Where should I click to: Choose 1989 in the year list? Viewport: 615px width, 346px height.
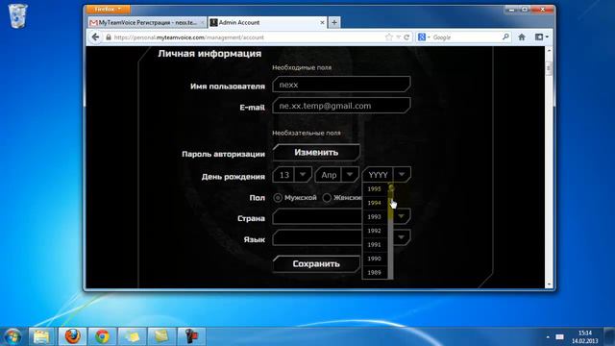(374, 272)
